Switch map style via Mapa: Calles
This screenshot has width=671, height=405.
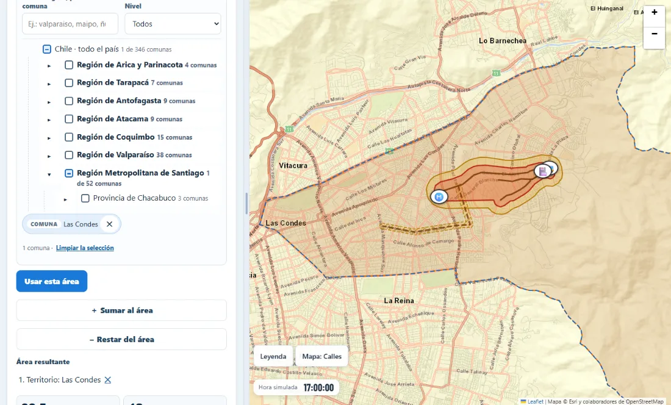[x=322, y=356]
